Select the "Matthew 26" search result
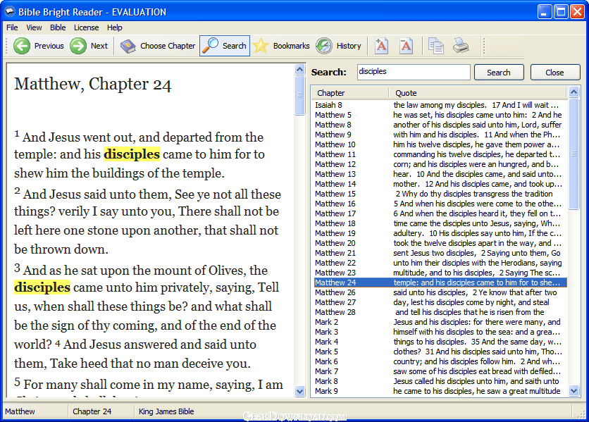The height and width of the screenshot is (422, 589). (x=440, y=292)
